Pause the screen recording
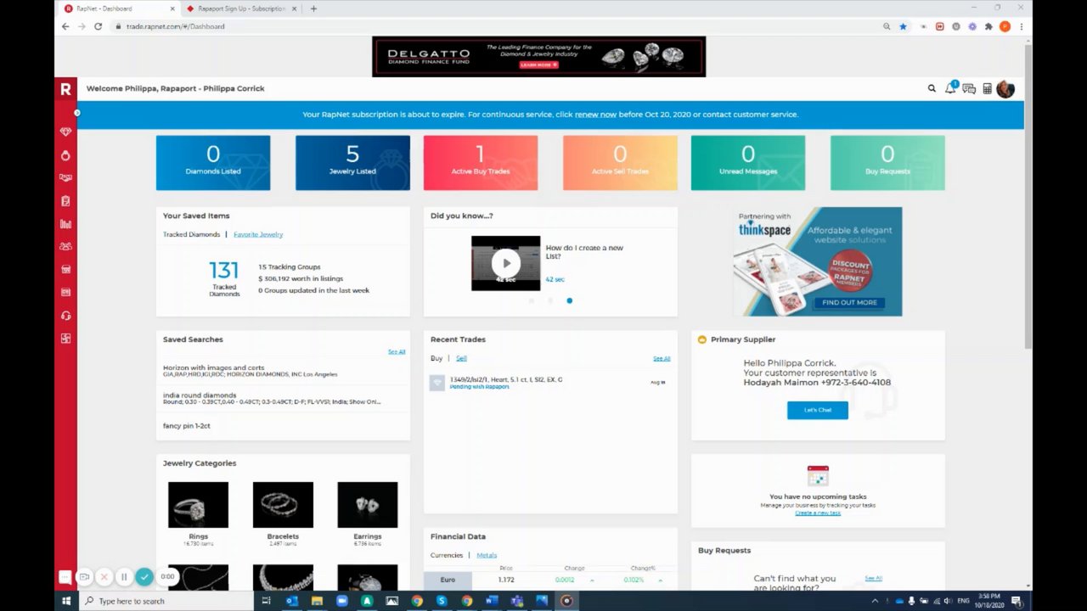 coord(124,577)
